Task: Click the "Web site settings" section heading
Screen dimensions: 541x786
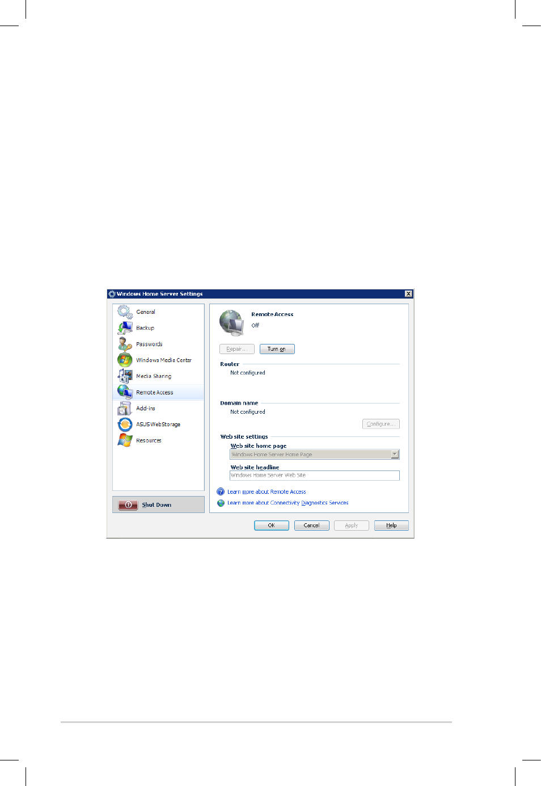Action: (x=244, y=437)
